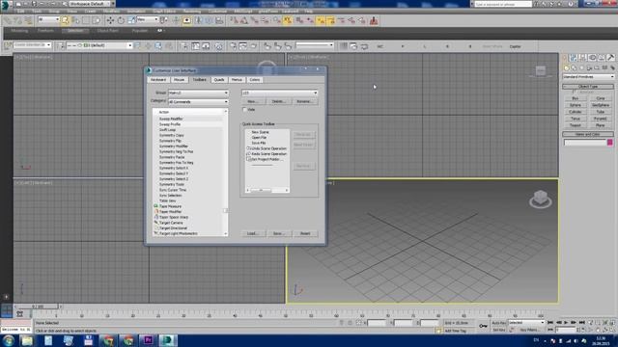Click the Quick Access list horizontal scrollbar
Image resolution: width=618 pixels, height=347 pixels.
click(x=267, y=190)
